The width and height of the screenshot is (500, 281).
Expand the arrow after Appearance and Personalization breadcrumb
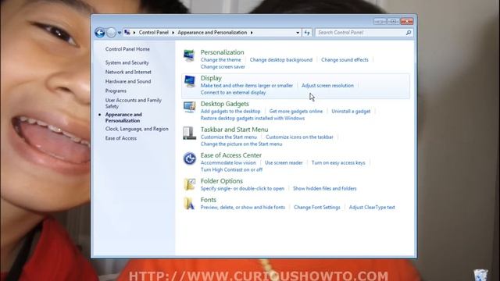[x=252, y=33]
